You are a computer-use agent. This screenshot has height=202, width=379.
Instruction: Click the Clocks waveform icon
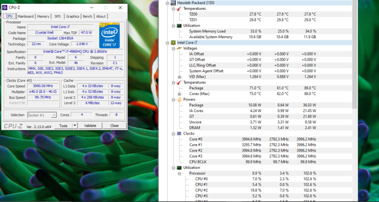point(179,134)
